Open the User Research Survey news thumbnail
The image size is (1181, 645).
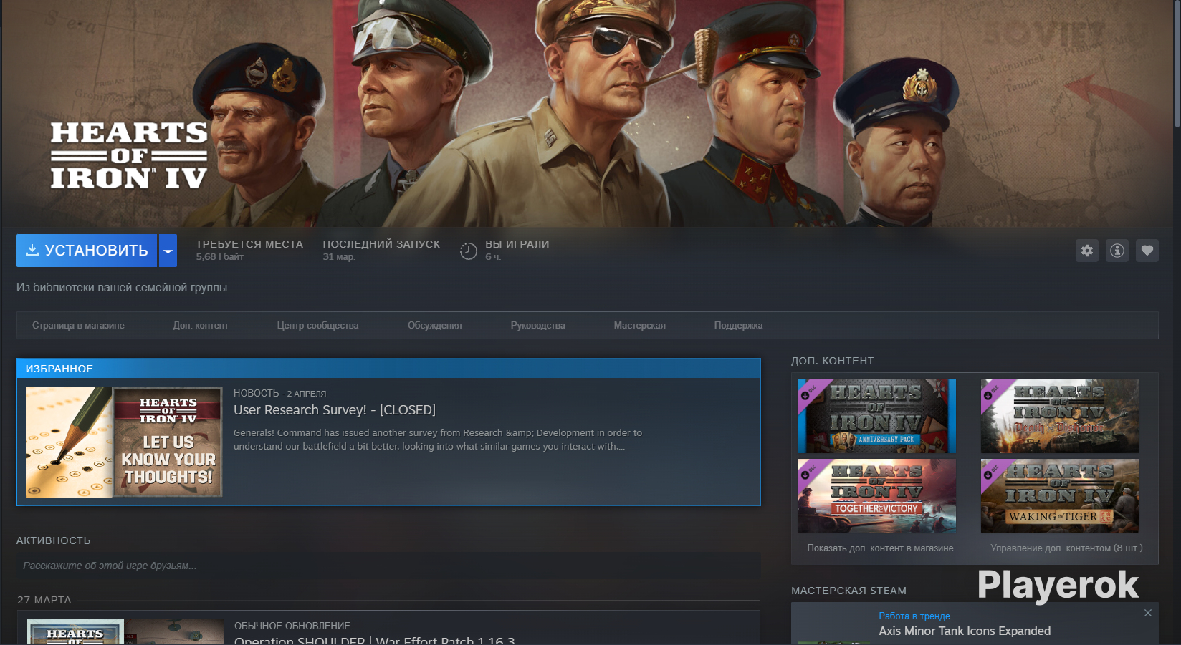(124, 442)
